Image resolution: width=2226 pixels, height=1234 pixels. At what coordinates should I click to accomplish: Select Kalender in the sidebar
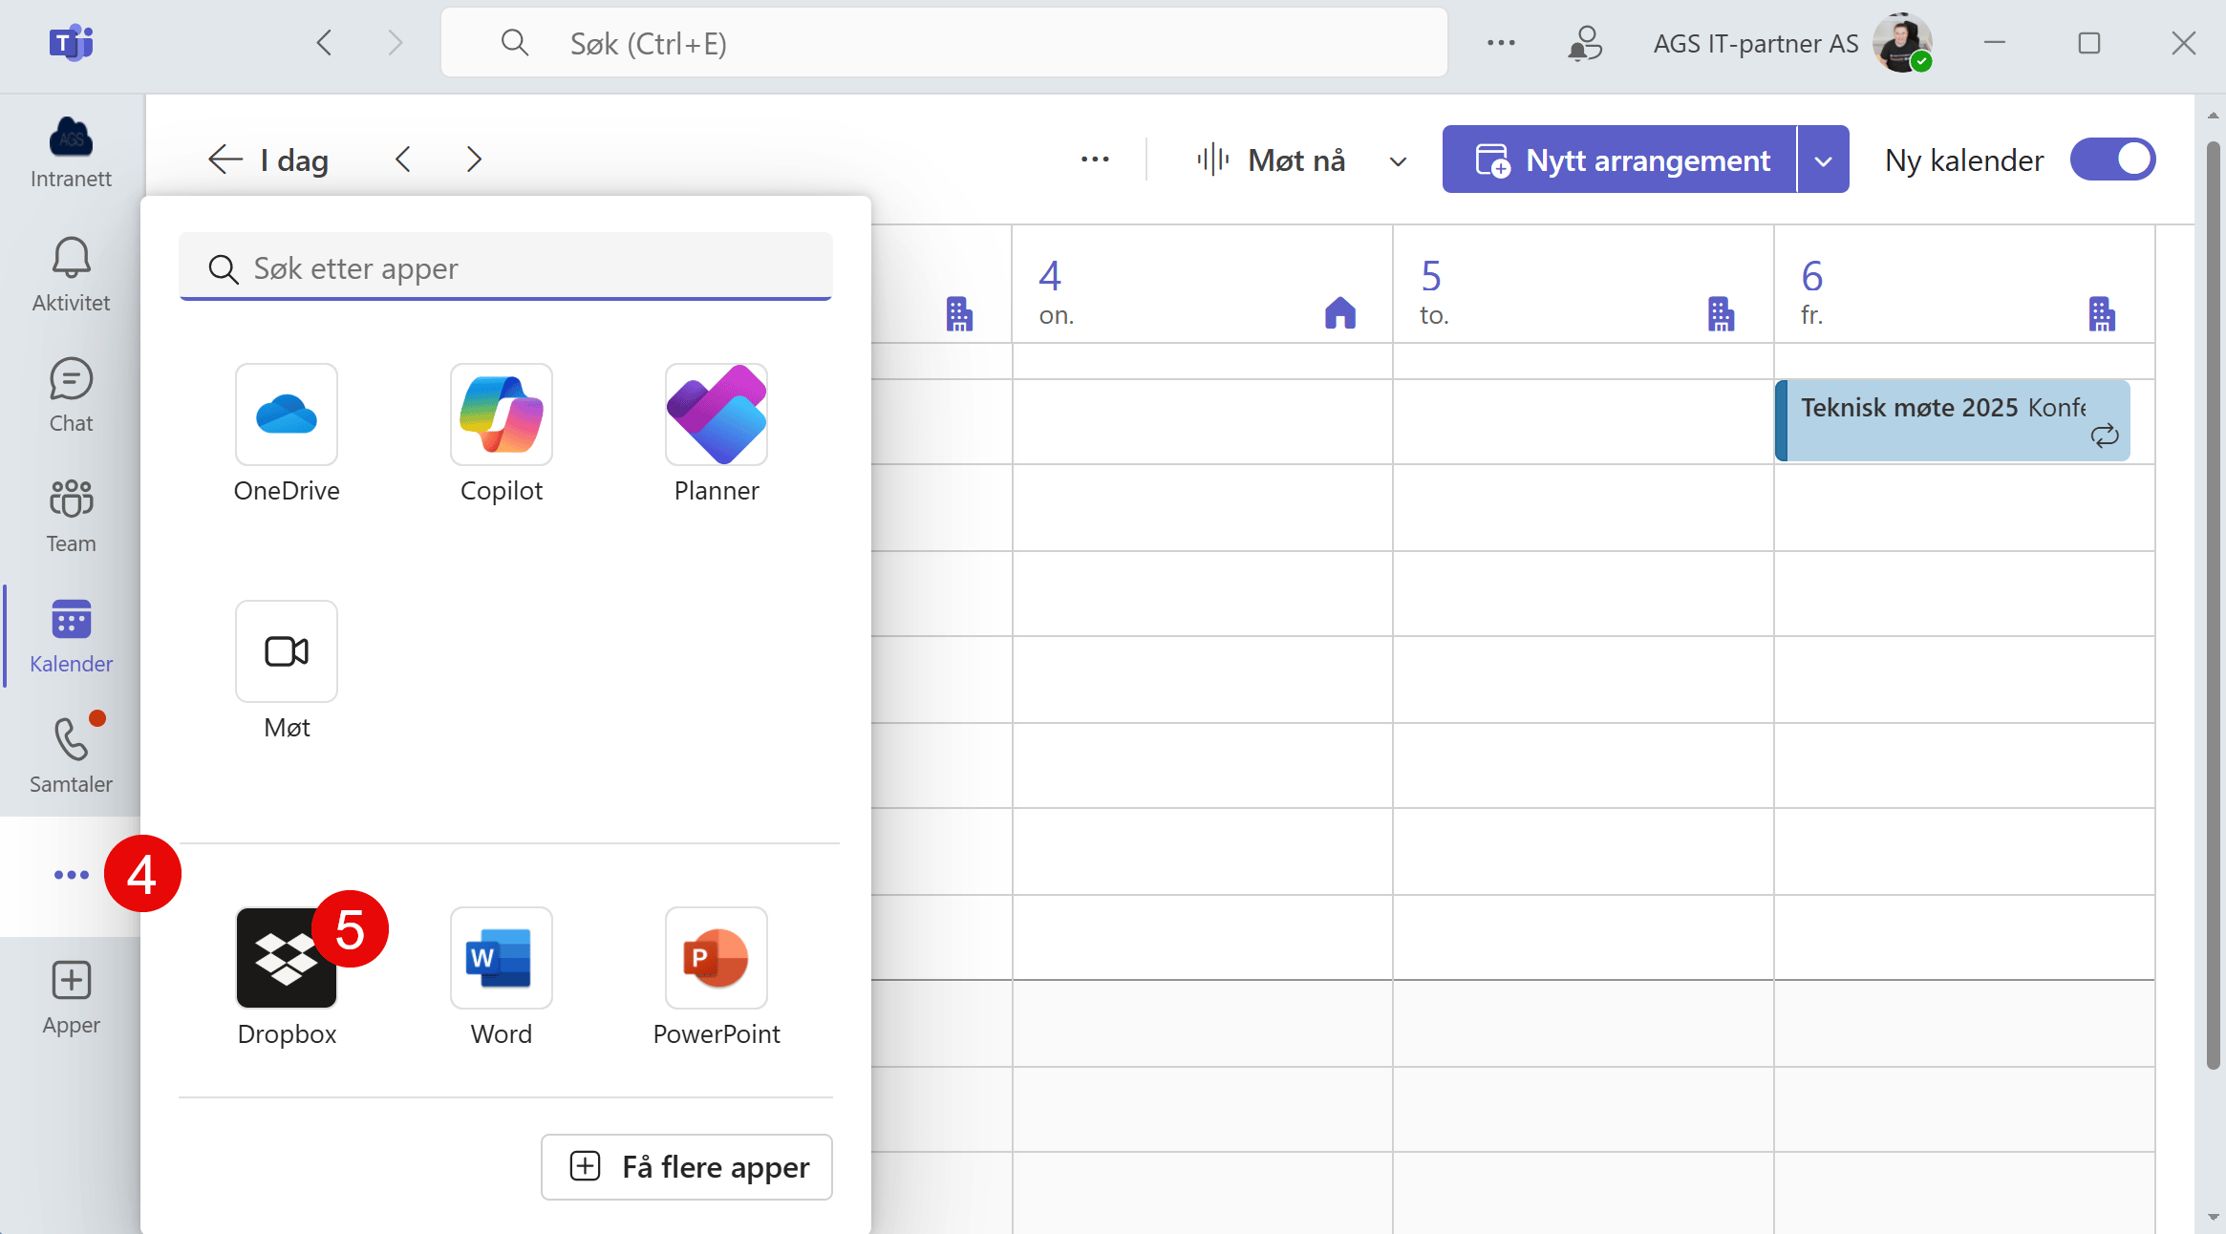[71, 636]
